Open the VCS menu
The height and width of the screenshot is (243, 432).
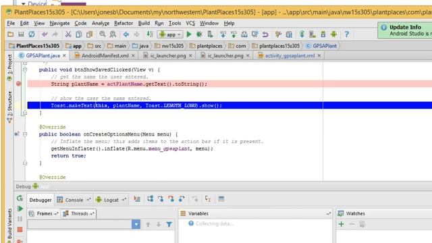point(190,24)
